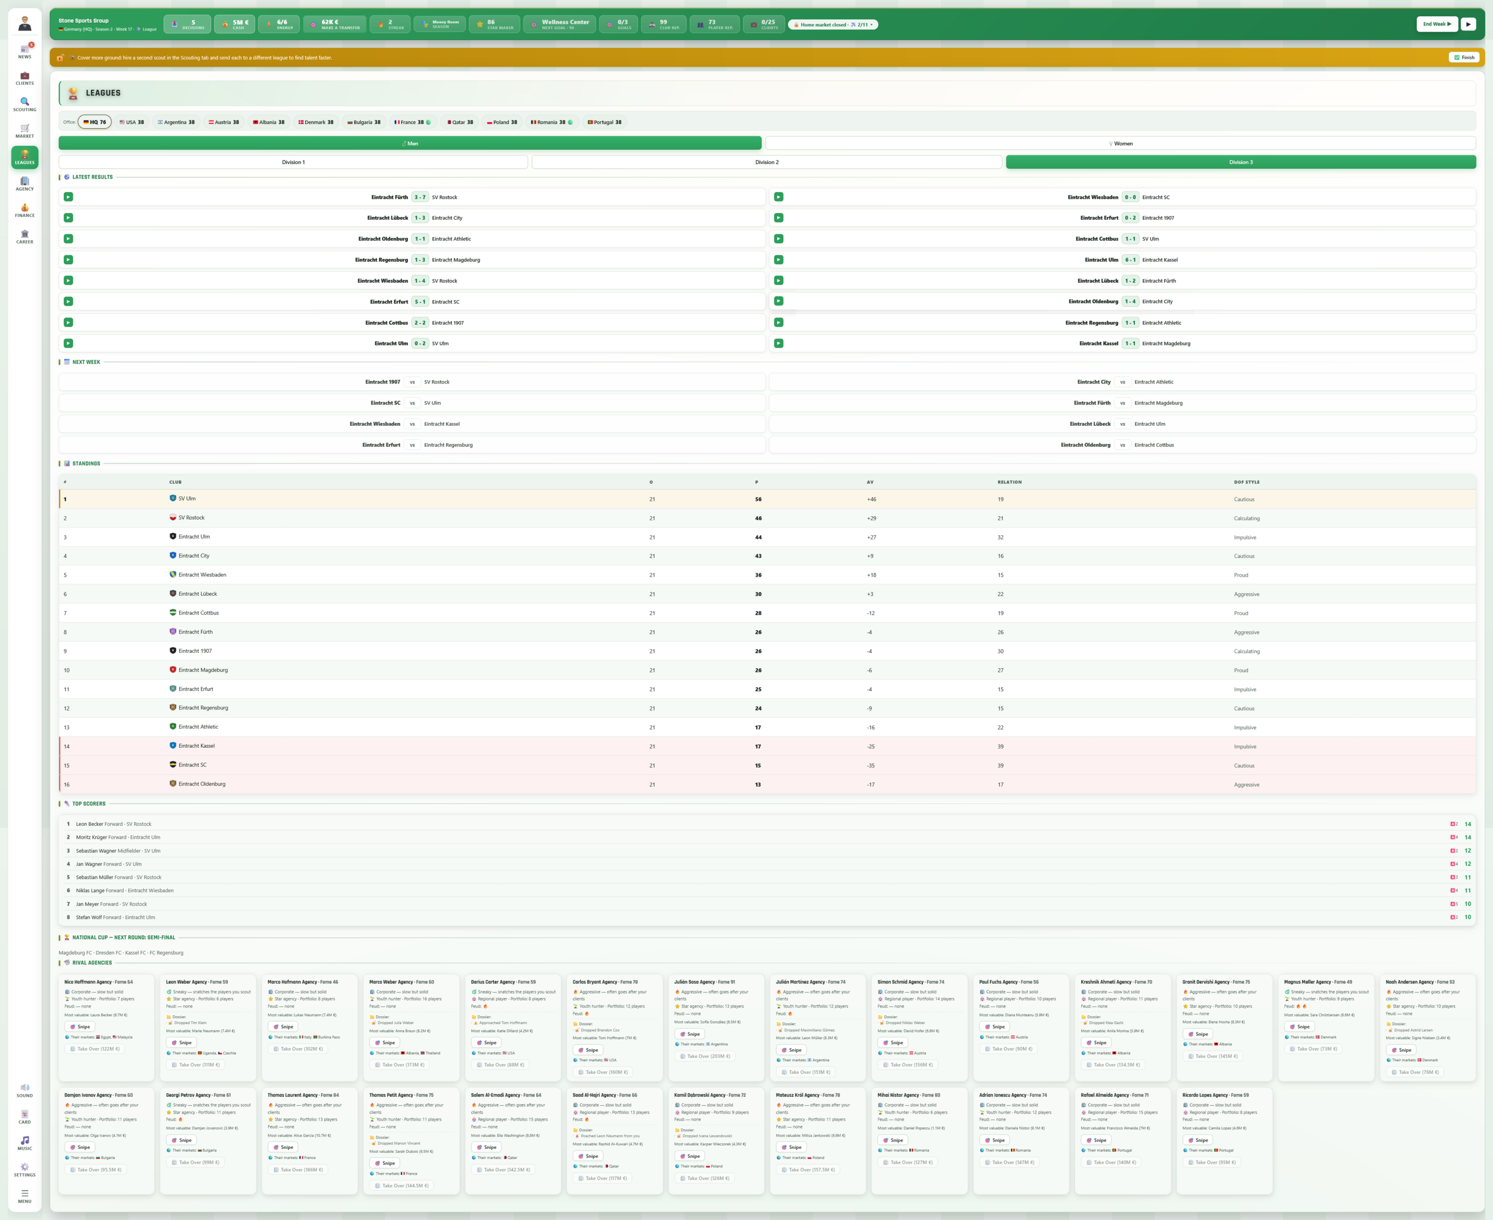Click Finish on the tutorial banner
This screenshot has height=1220, width=1493.
1464,58
